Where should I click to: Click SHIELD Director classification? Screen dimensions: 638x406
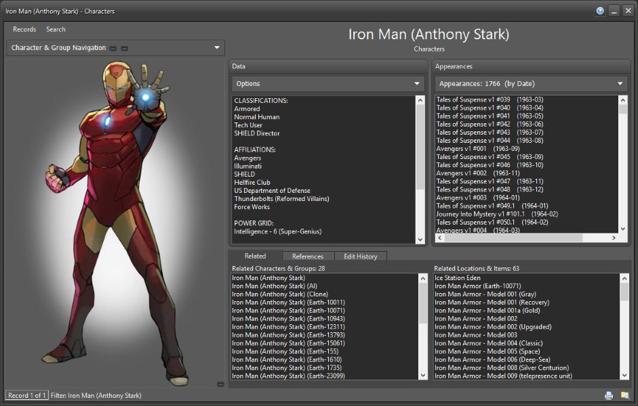point(257,133)
